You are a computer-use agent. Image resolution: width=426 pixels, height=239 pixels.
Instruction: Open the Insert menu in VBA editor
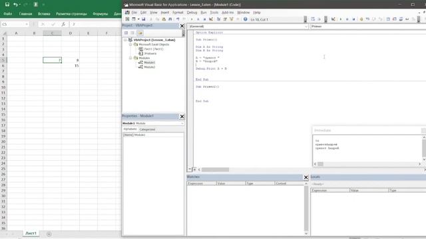click(x=165, y=13)
